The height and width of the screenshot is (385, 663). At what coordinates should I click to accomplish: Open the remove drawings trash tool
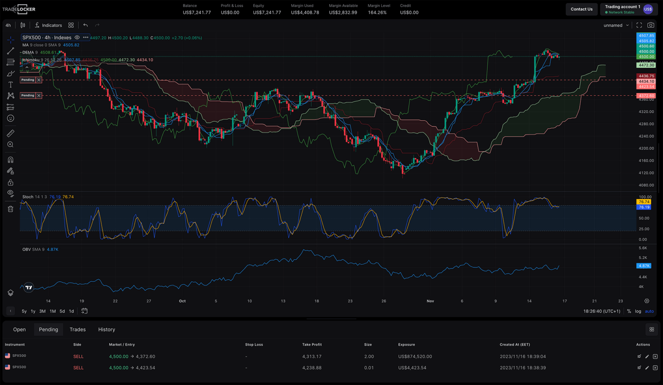(10, 209)
